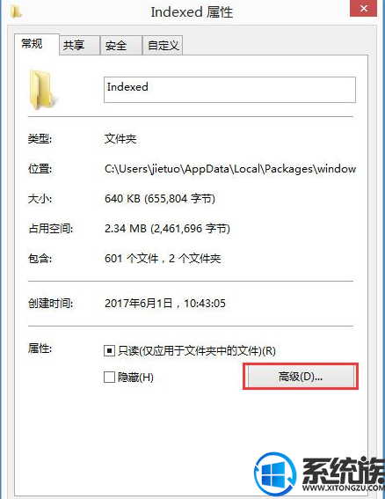
Task: Close the Indexed 属性 dialog
Action: pyautogui.click(x=363, y=8)
